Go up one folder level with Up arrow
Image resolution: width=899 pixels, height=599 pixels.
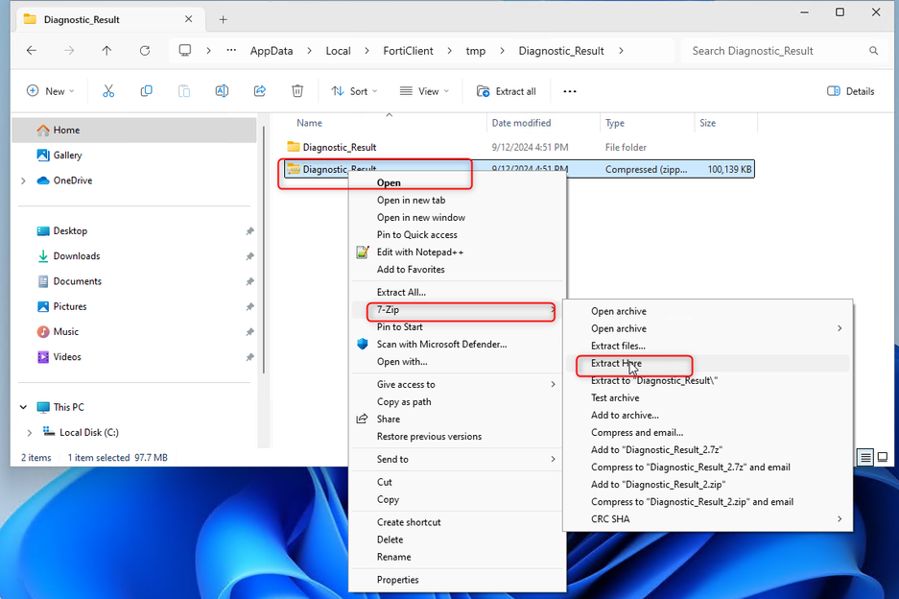pos(106,51)
